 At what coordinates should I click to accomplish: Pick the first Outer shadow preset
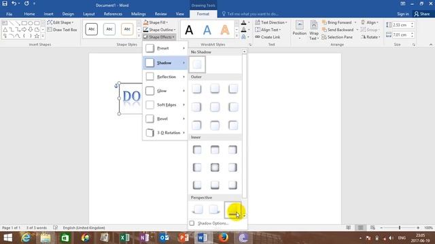196,89
